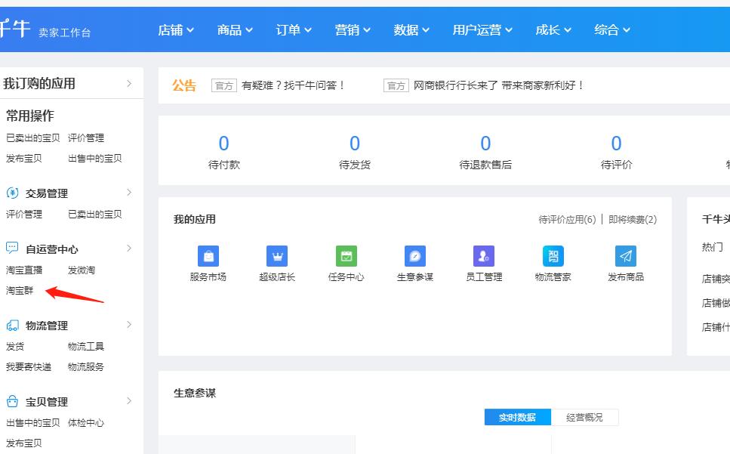Open the 订单 menu
Viewport: 730px width, 454px height.
pyautogui.click(x=294, y=29)
